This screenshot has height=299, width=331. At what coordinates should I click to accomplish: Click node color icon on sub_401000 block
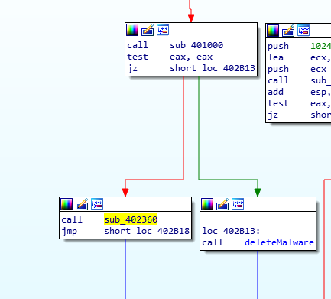point(132,30)
